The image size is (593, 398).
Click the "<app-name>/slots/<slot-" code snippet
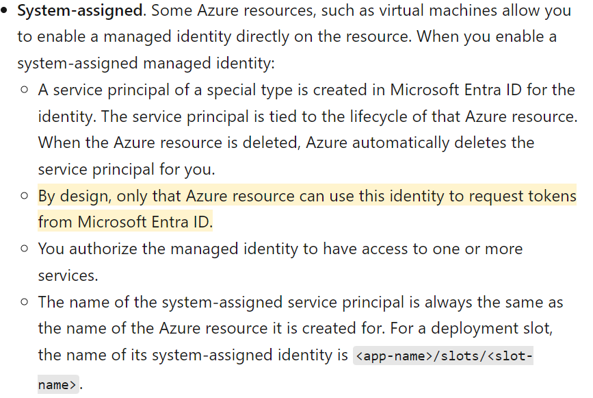[x=443, y=356]
